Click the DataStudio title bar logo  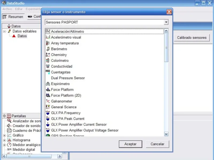click(x=4, y=3)
